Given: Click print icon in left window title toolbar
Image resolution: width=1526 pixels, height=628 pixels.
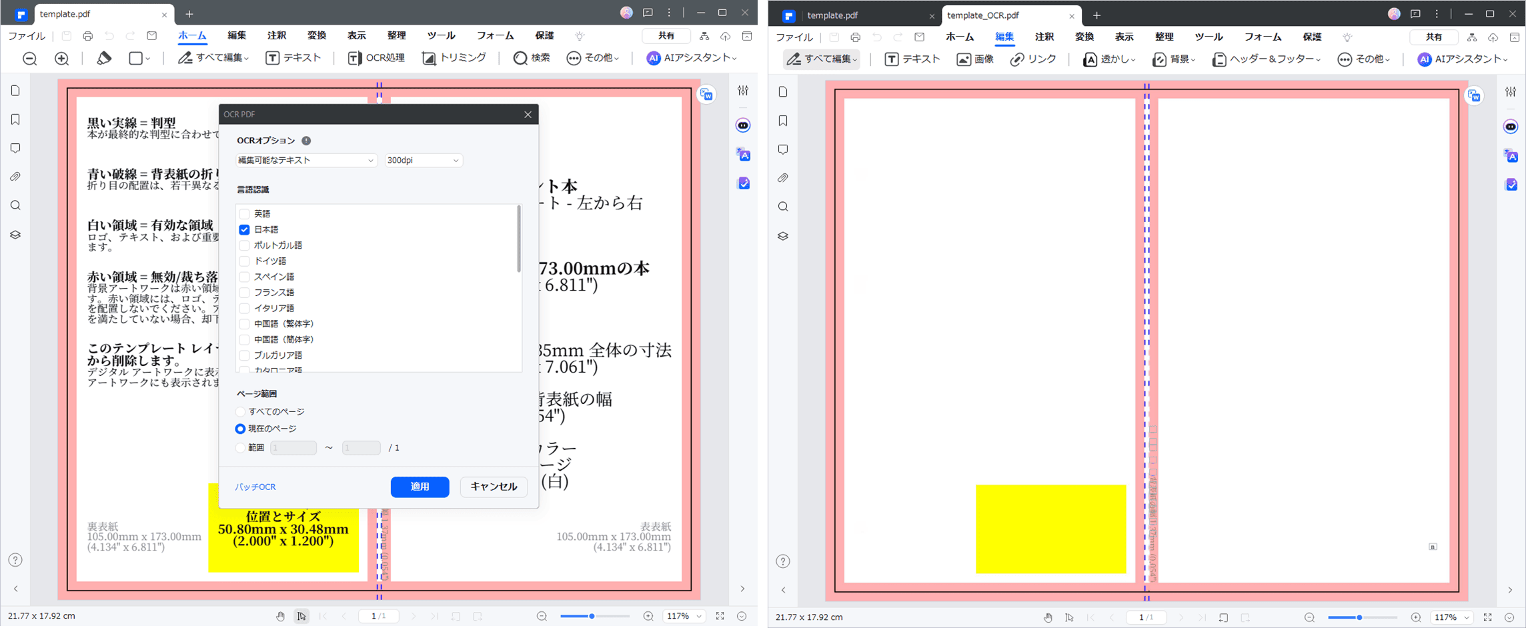Looking at the screenshot, I should [x=87, y=35].
